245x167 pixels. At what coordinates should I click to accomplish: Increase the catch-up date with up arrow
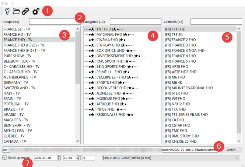[59, 156]
